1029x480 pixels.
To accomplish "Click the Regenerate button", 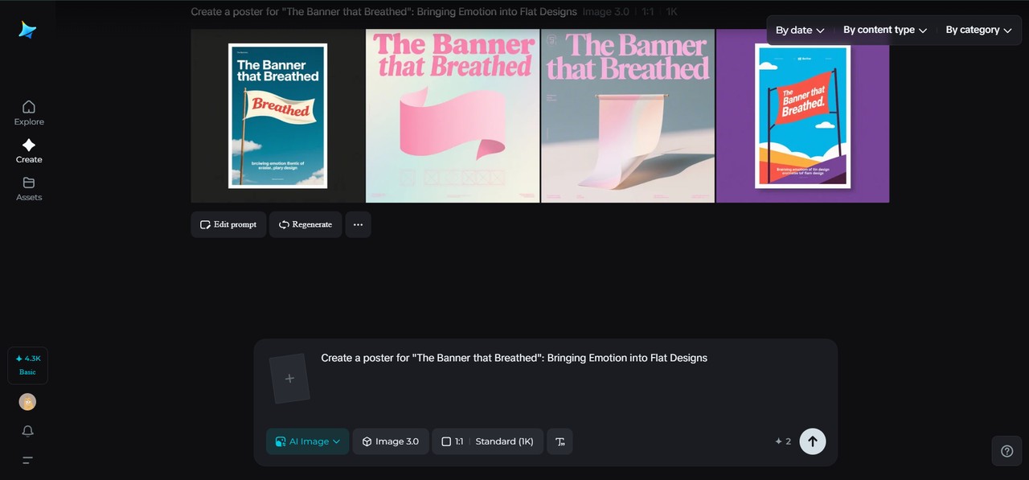I will coord(305,224).
